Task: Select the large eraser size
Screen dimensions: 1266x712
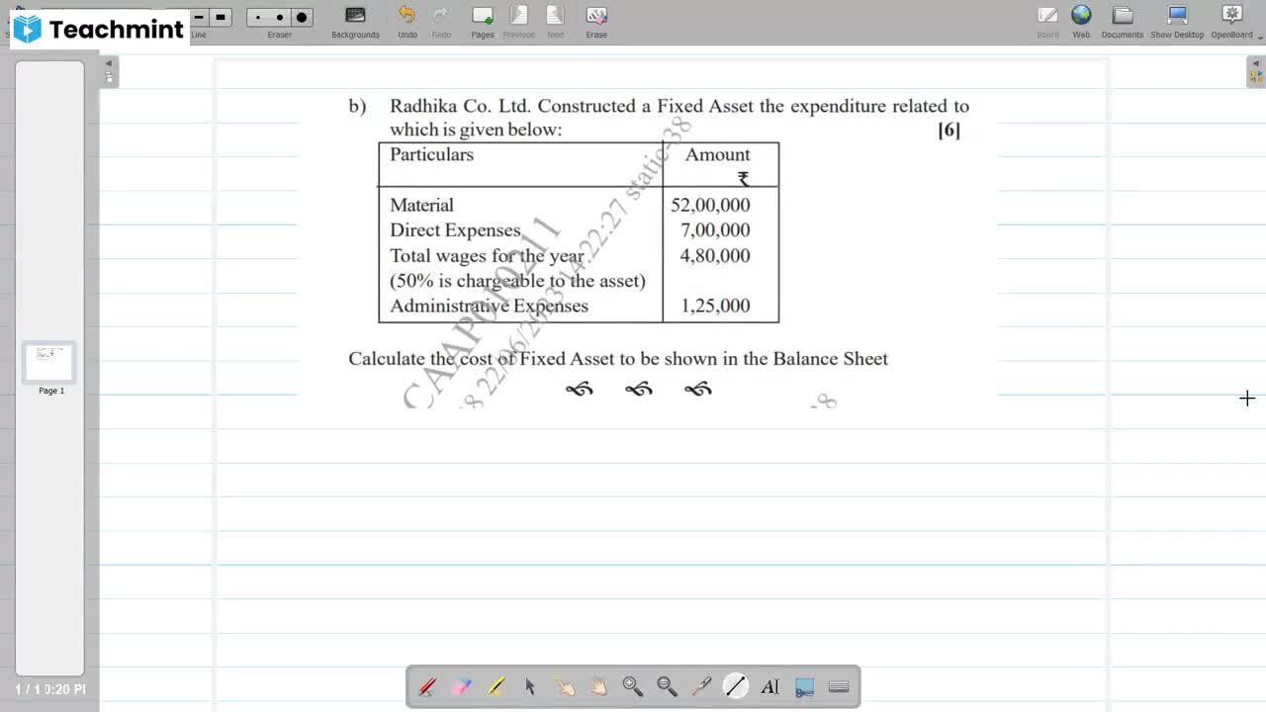Action: pos(303,17)
